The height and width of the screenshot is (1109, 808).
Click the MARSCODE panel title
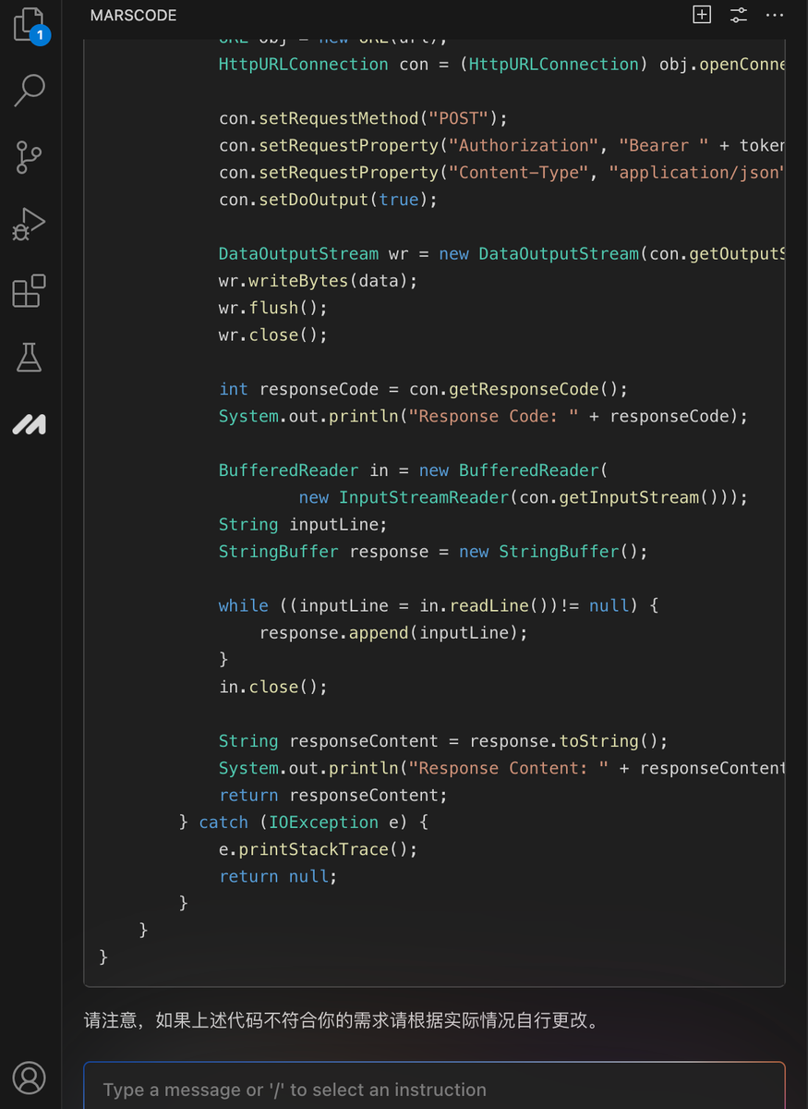coord(133,16)
